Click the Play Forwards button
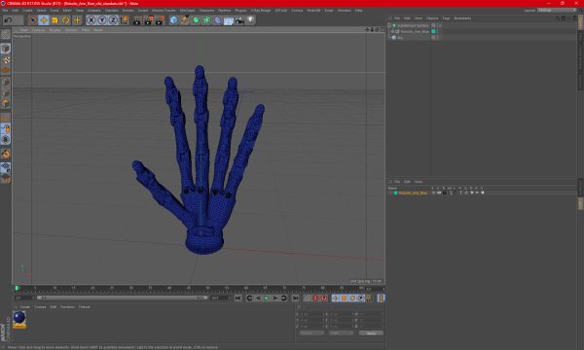 [267, 297]
